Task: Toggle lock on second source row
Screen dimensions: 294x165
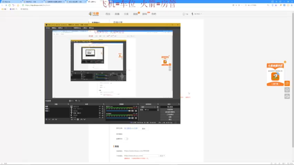Action: 103,109
